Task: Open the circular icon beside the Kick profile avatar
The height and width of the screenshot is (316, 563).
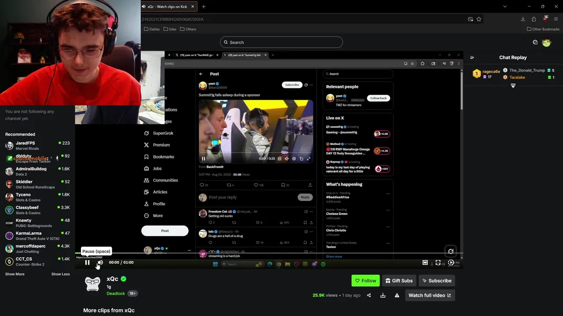Action: pos(535,43)
